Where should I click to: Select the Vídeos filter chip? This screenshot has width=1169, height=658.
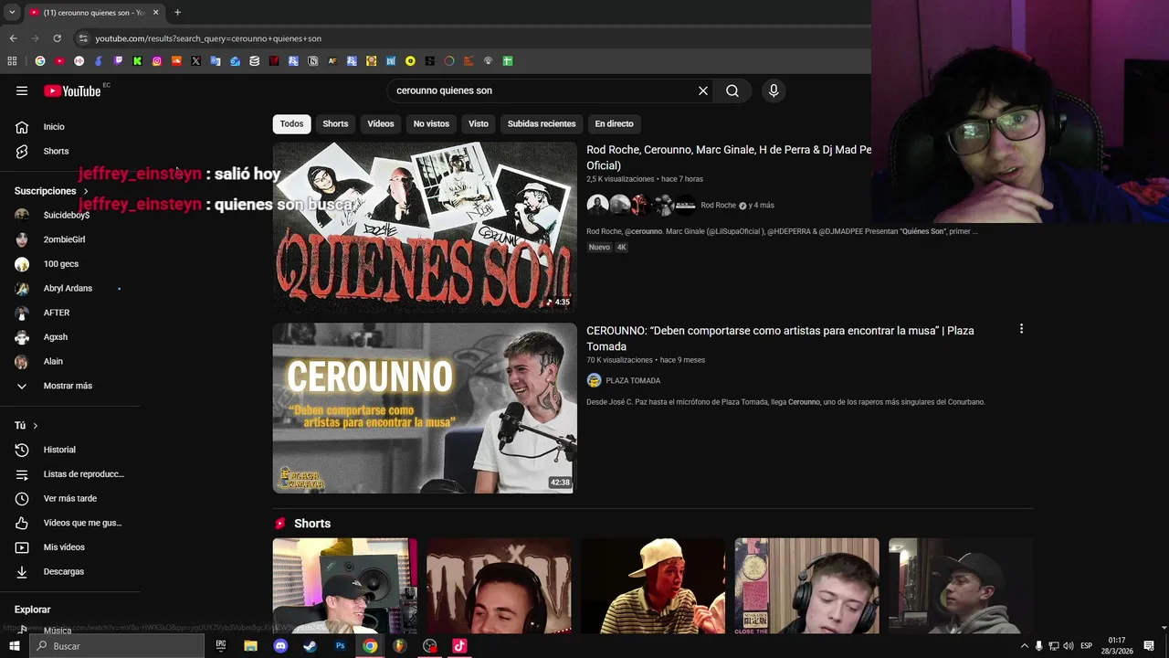coord(381,123)
